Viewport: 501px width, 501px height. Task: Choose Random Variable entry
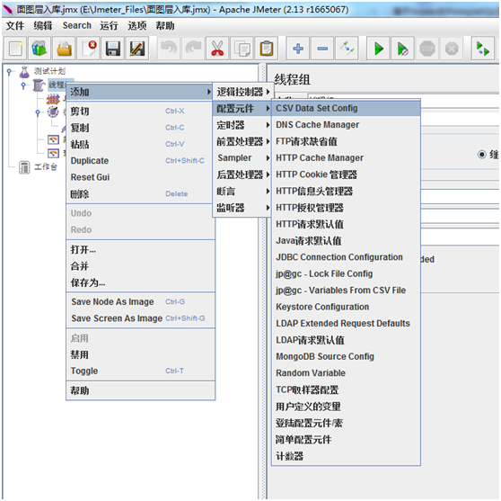point(346,373)
